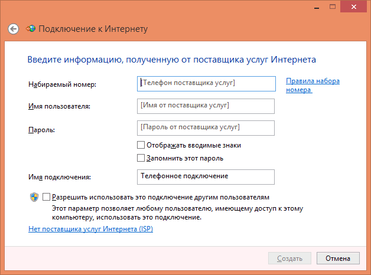
Task: Follow the Нет поставщика услуг Интернета link
Action: pos(90,229)
